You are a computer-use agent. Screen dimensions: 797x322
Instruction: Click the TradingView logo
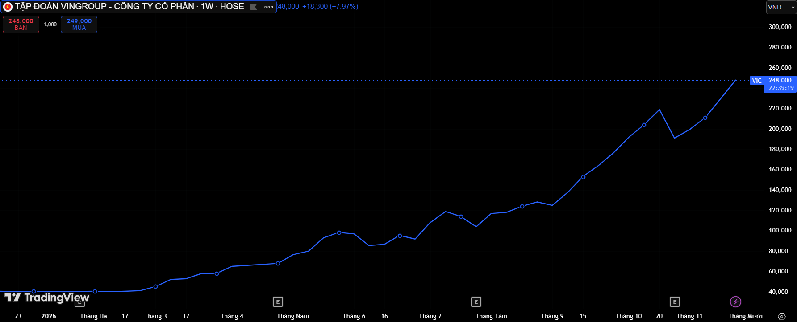point(47,298)
